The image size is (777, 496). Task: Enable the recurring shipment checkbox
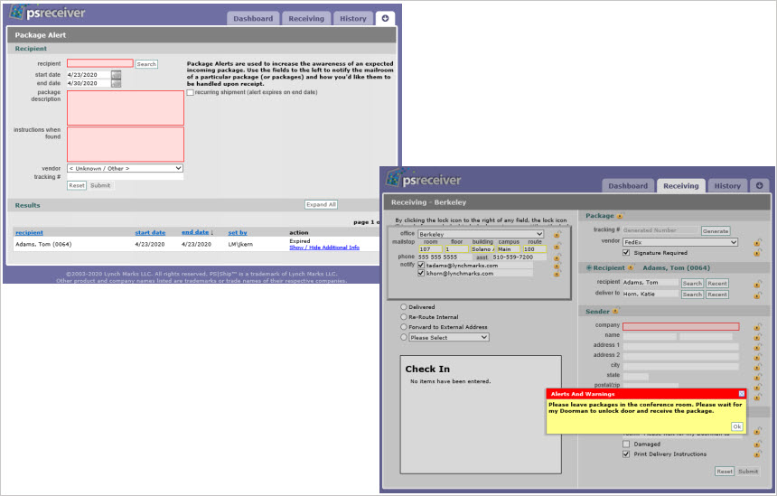[191, 93]
